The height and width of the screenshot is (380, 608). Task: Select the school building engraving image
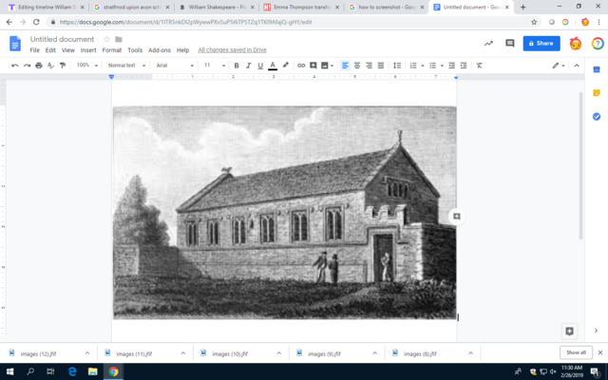click(x=285, y=213)
